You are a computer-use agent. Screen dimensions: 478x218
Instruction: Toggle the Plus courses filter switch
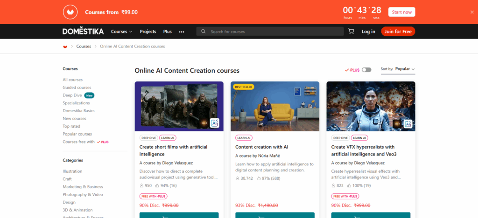tap(366, 69)
